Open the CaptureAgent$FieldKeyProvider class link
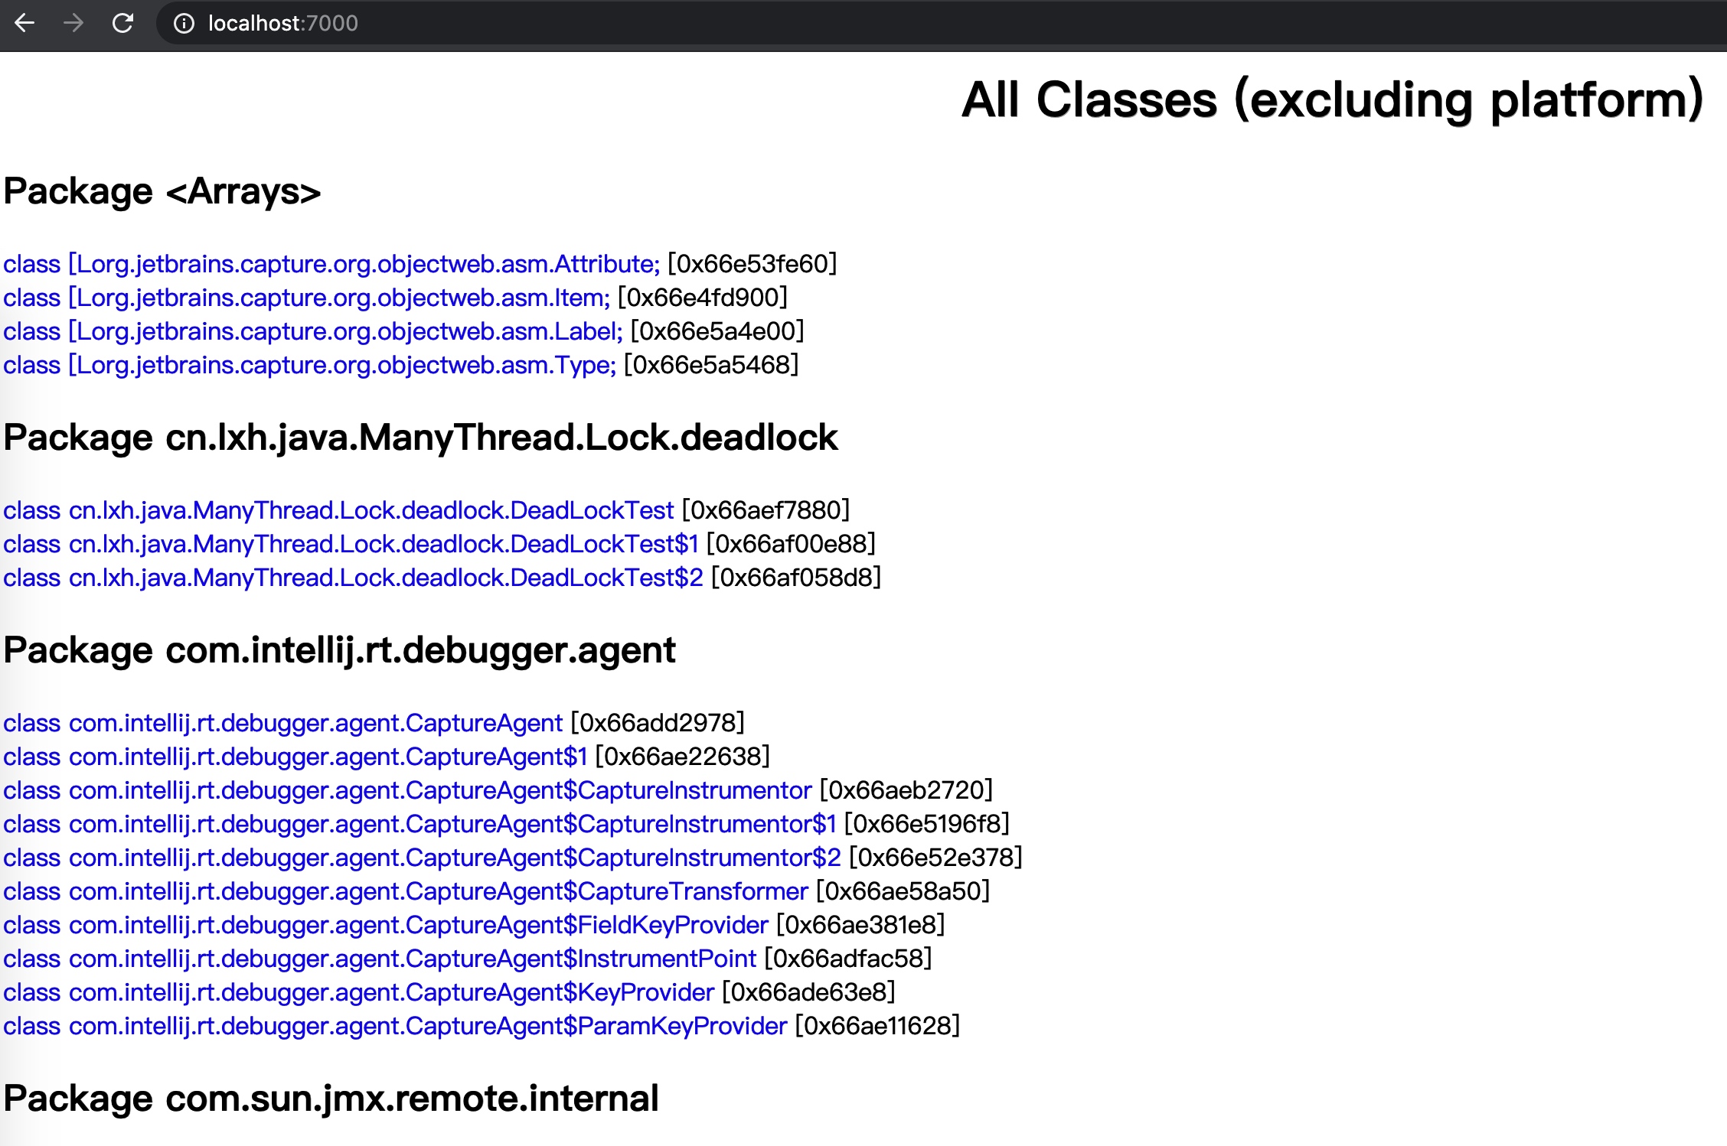 (x=385, y=925)
